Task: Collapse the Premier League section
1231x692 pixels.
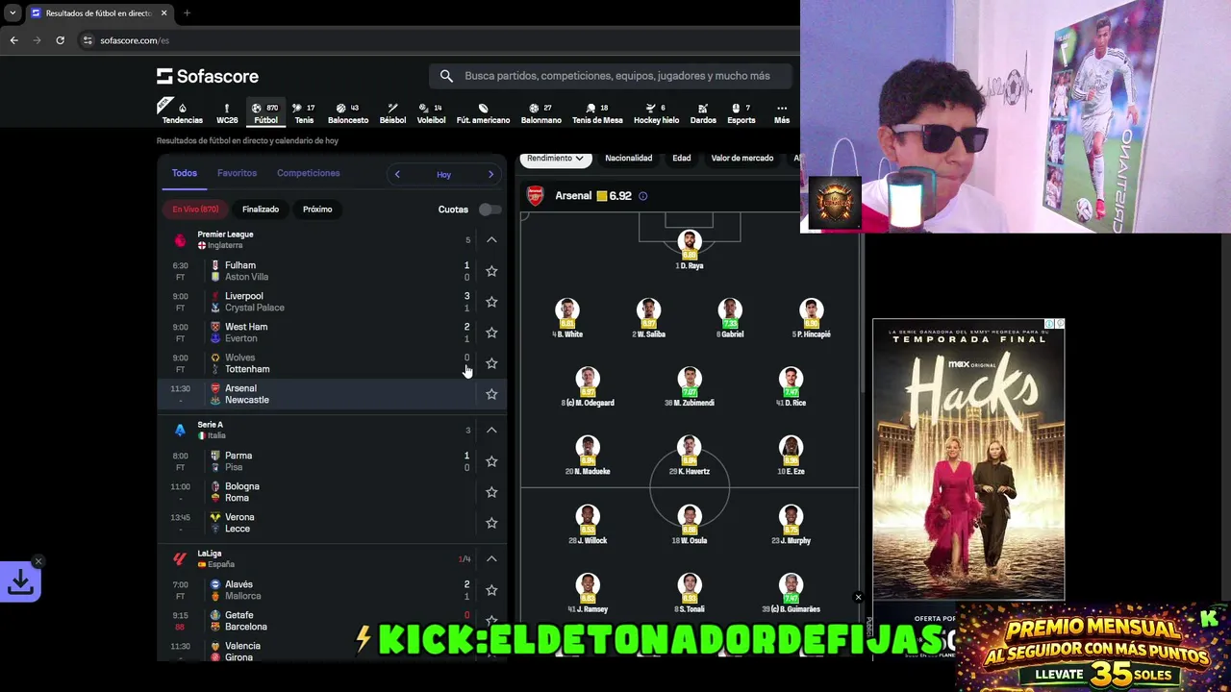Action: point(491,239)
